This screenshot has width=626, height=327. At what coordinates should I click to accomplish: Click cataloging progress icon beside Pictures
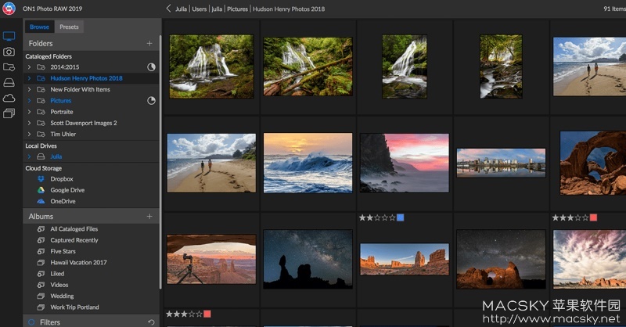pos(151,101)
